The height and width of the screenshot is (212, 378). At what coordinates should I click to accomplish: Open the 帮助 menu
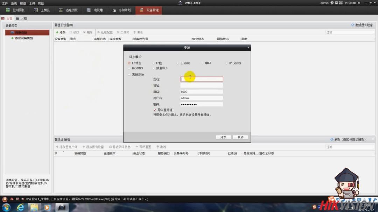tap(41, 3)
